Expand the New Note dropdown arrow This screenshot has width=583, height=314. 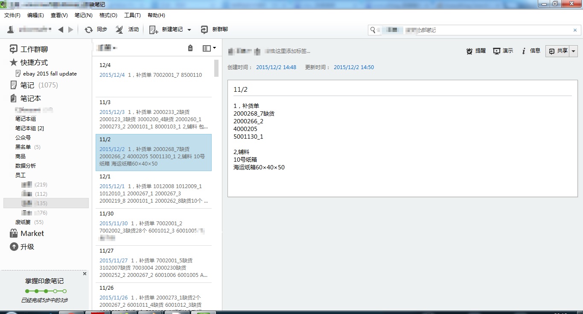click(189, 30)
